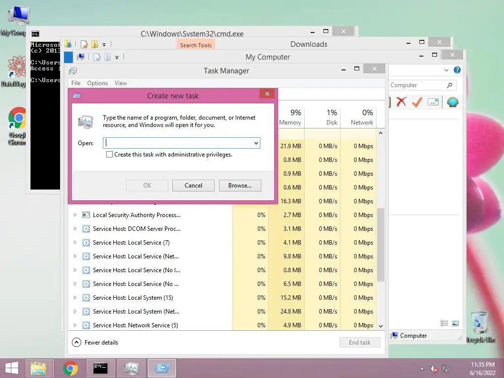The image size is (504, 378).
Task: Click the properties icon in Downloads quick access
Action: (x=84, y=44)
